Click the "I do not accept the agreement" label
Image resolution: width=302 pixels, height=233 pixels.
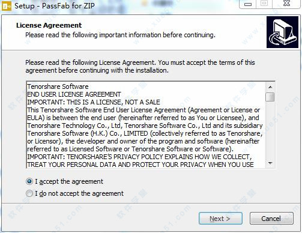79,193
